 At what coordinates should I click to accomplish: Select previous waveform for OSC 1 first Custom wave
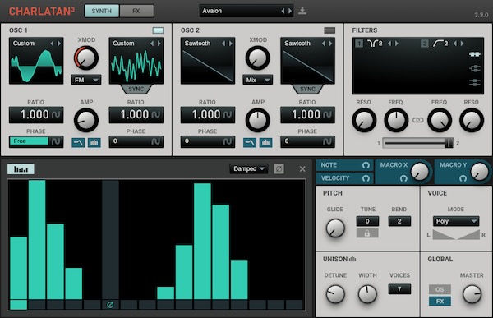[x=53, y=44]
